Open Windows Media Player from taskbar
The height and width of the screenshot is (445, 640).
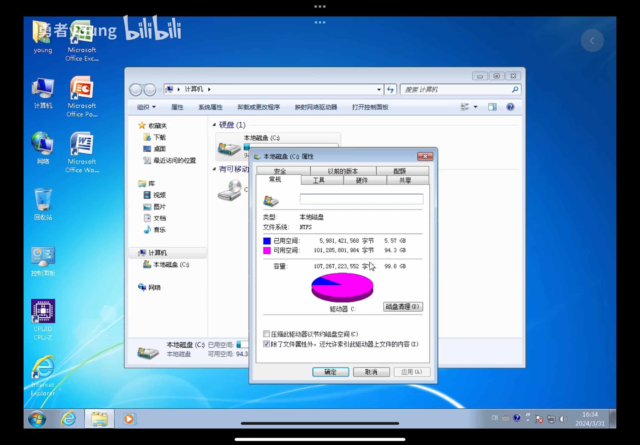(130, 418)
